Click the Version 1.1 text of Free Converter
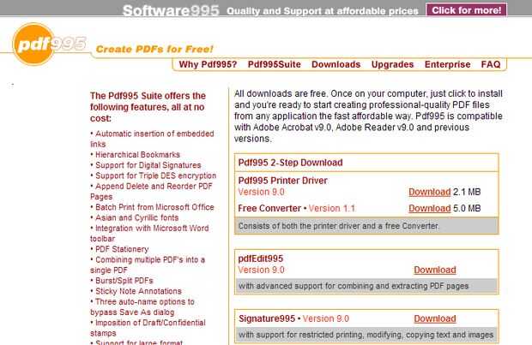The image size is (532, 345). click(332, 208)
